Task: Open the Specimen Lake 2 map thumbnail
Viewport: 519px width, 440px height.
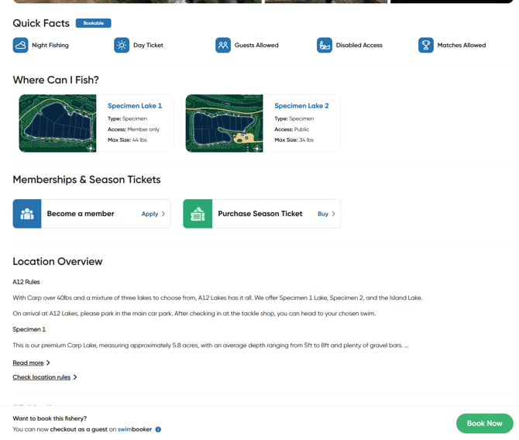Action: coord(225,123)
